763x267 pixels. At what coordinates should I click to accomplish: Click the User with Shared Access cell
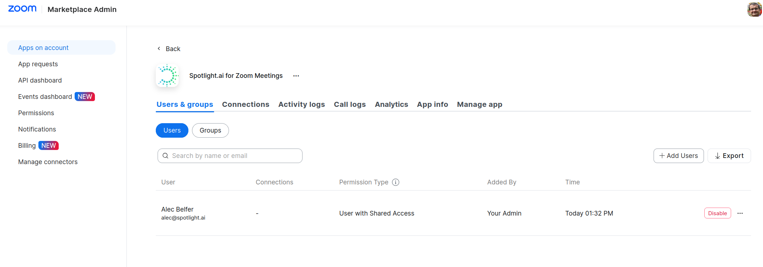tap(377, 213)
